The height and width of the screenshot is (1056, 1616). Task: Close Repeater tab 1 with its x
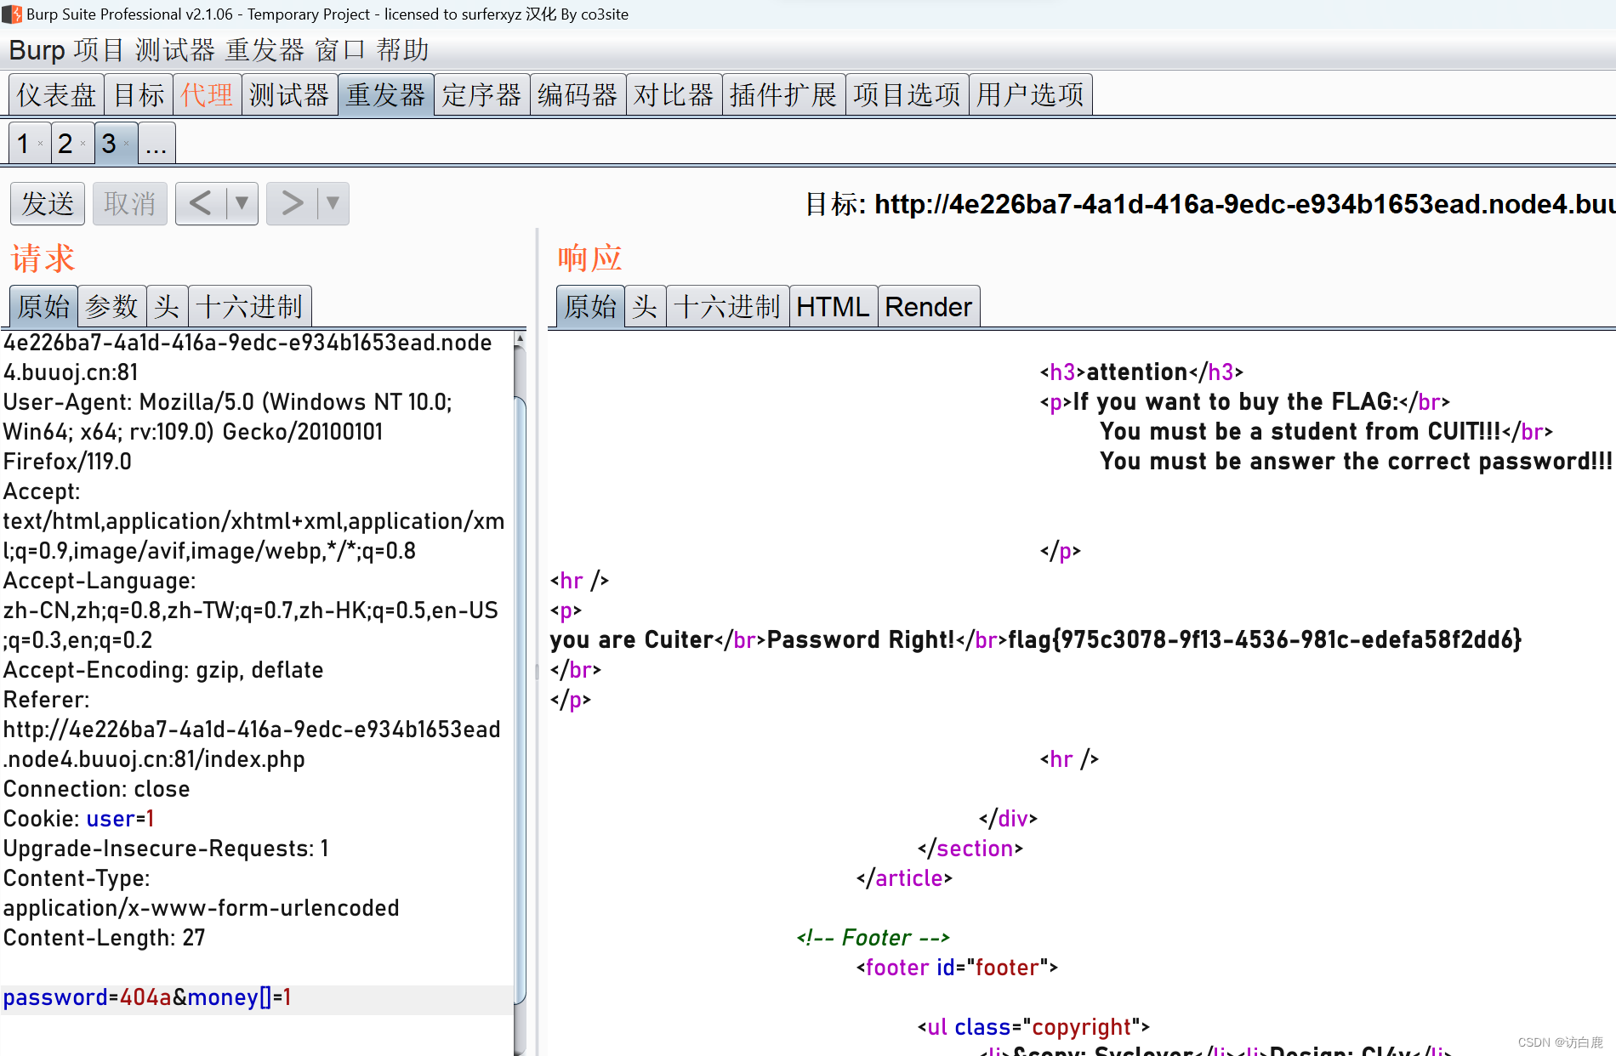coord(40,144)
